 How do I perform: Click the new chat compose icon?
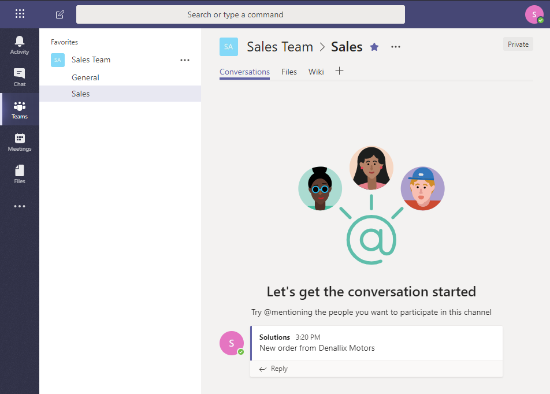(x=60, y=14)
